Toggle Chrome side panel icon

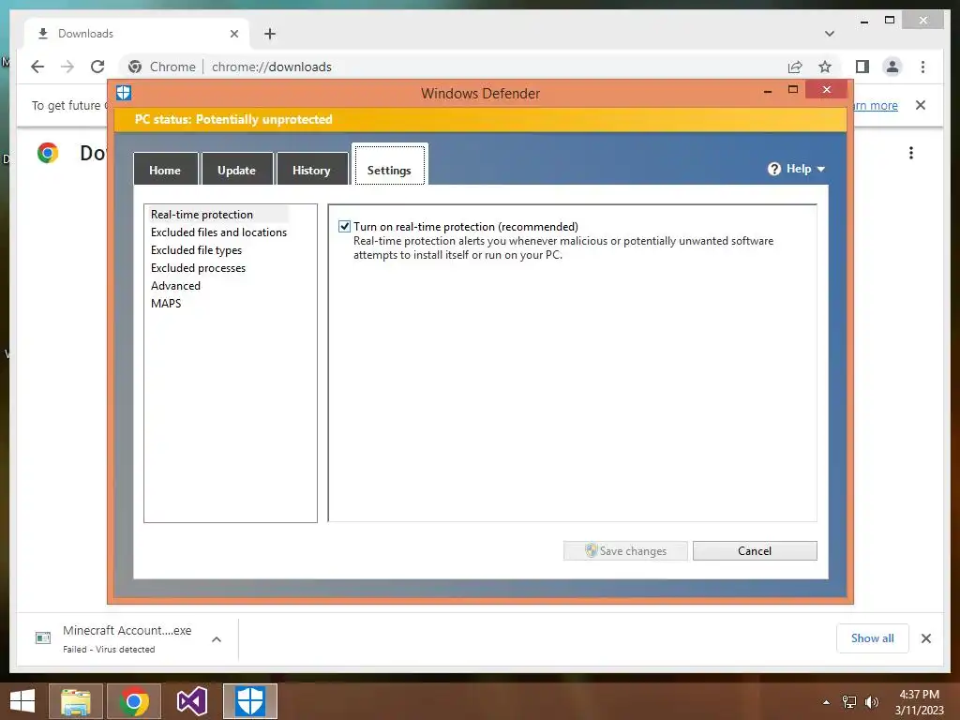click(862, 67)
